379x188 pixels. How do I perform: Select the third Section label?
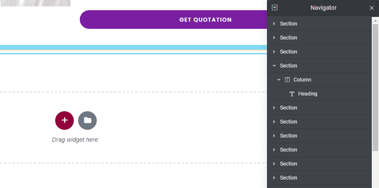tap(289, 52)
